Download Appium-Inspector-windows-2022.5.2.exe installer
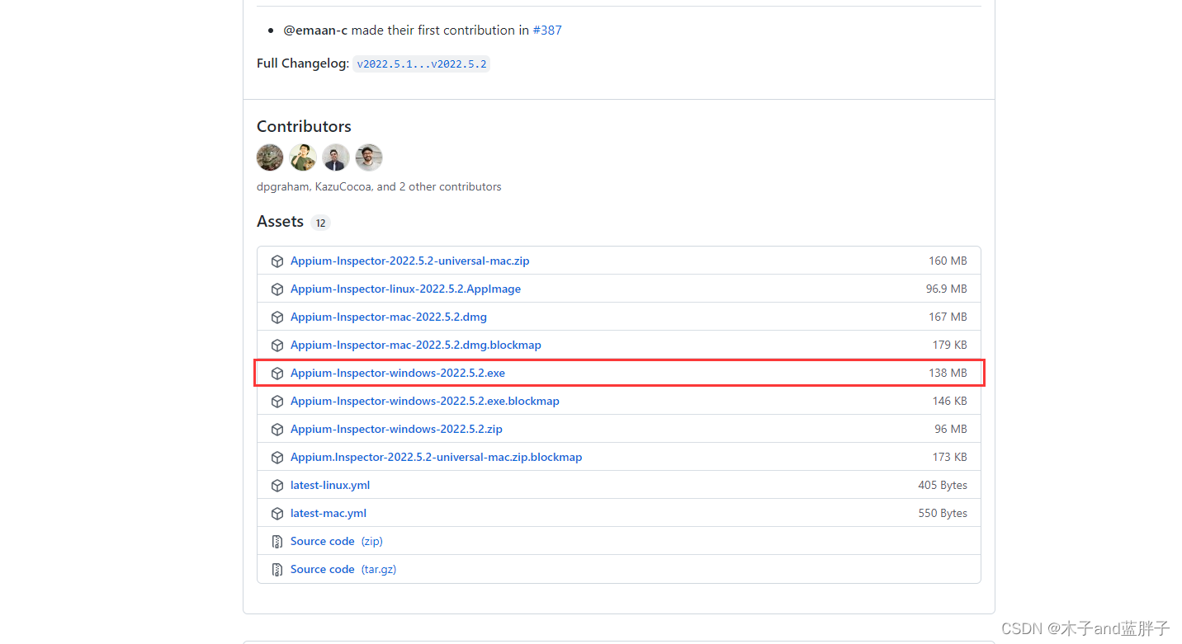 tap(398, 373)
